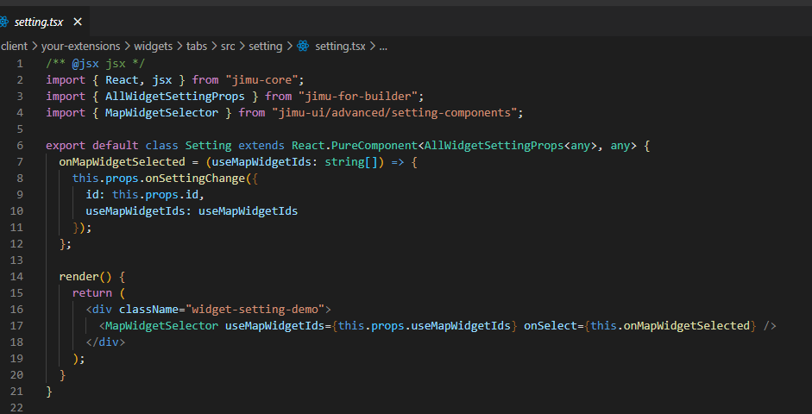The width and height of the screenshot is (812, 414).
Task: Click React file icon in breadcrumb
Action: (303, 46)
